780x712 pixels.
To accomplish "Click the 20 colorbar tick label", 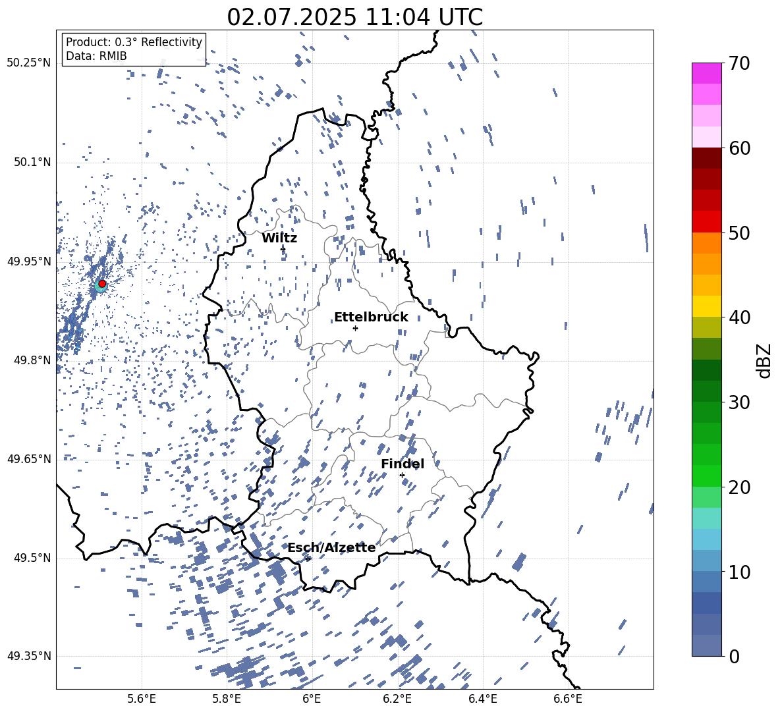I will click(x=740, y=487).
